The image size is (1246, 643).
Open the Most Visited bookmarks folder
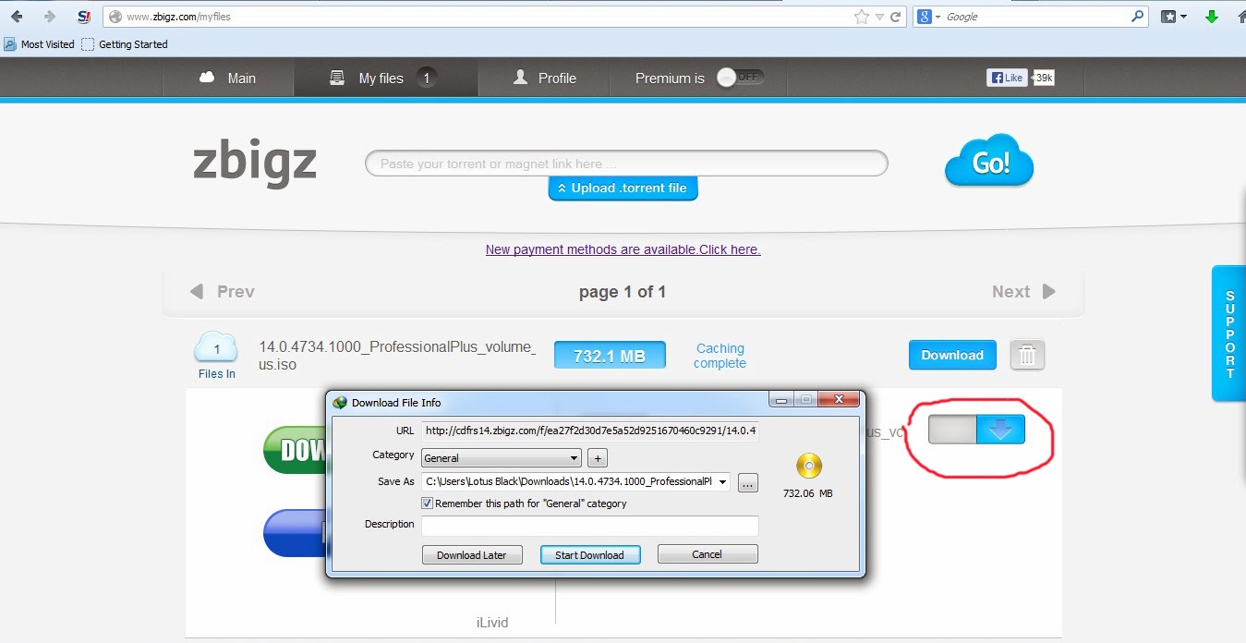point(39,44)
